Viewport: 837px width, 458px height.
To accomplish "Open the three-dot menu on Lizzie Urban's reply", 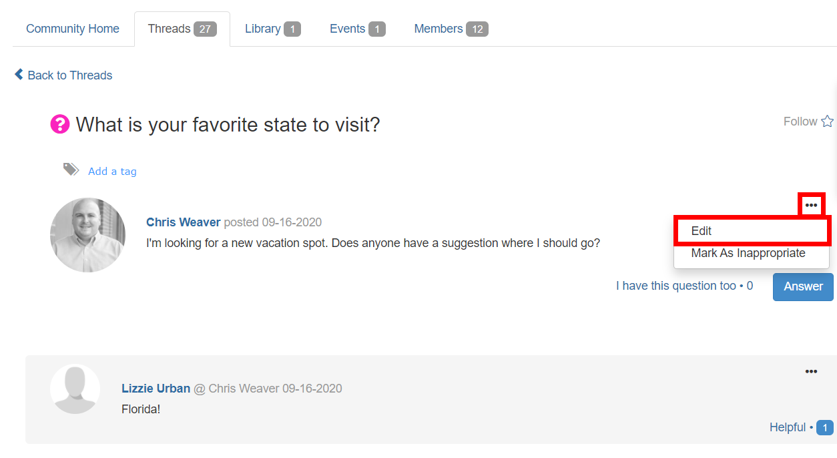I will [811, 372].
